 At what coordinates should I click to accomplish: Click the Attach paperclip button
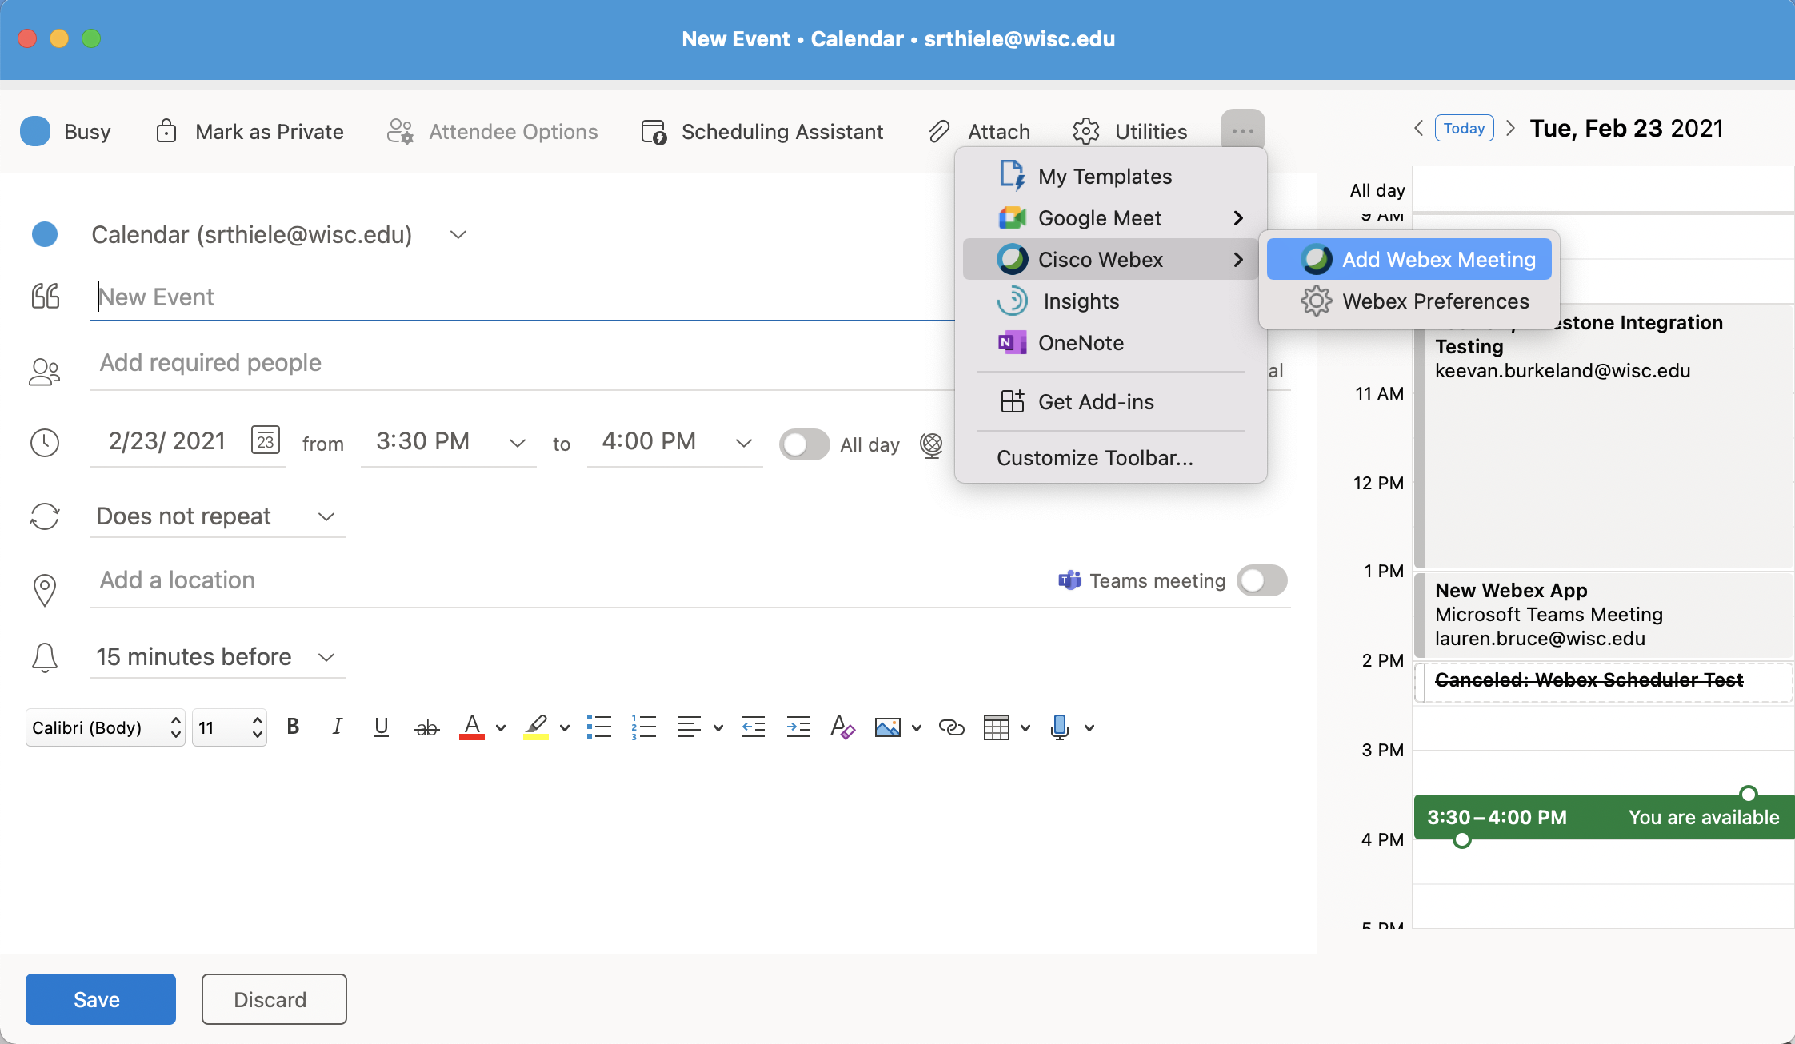point(980,131)
